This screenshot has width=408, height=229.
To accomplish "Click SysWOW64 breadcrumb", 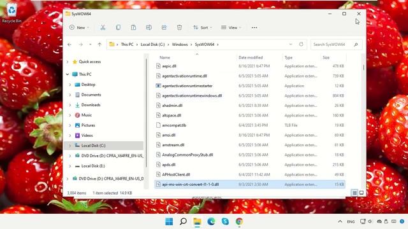I will [x=205, y=45].
